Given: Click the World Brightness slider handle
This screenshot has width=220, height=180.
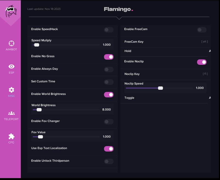Looking at the screenshot, I should pos(39,110).
